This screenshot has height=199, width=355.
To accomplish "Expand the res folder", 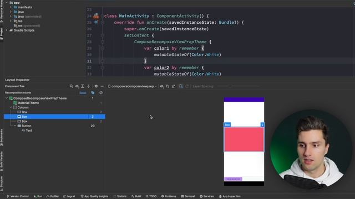I will click(11, 21).
